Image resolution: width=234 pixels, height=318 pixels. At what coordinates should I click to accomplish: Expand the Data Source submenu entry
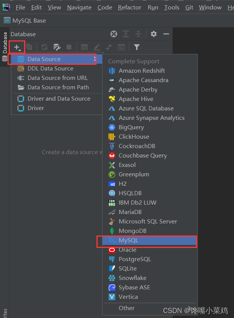(x=57, y=59)
